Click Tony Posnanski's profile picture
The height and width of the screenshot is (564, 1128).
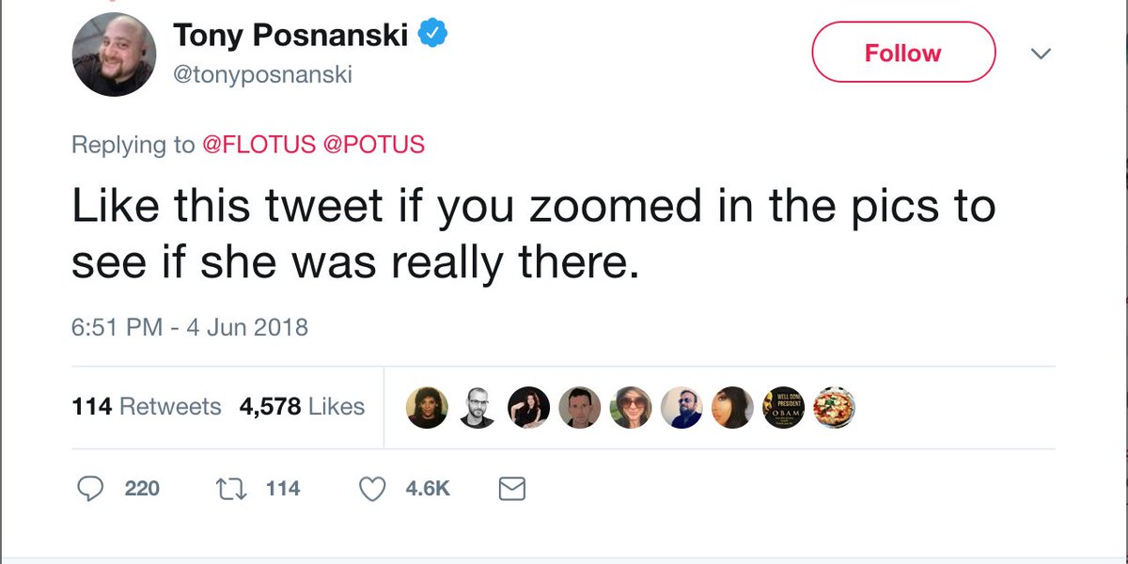(114, 55)
